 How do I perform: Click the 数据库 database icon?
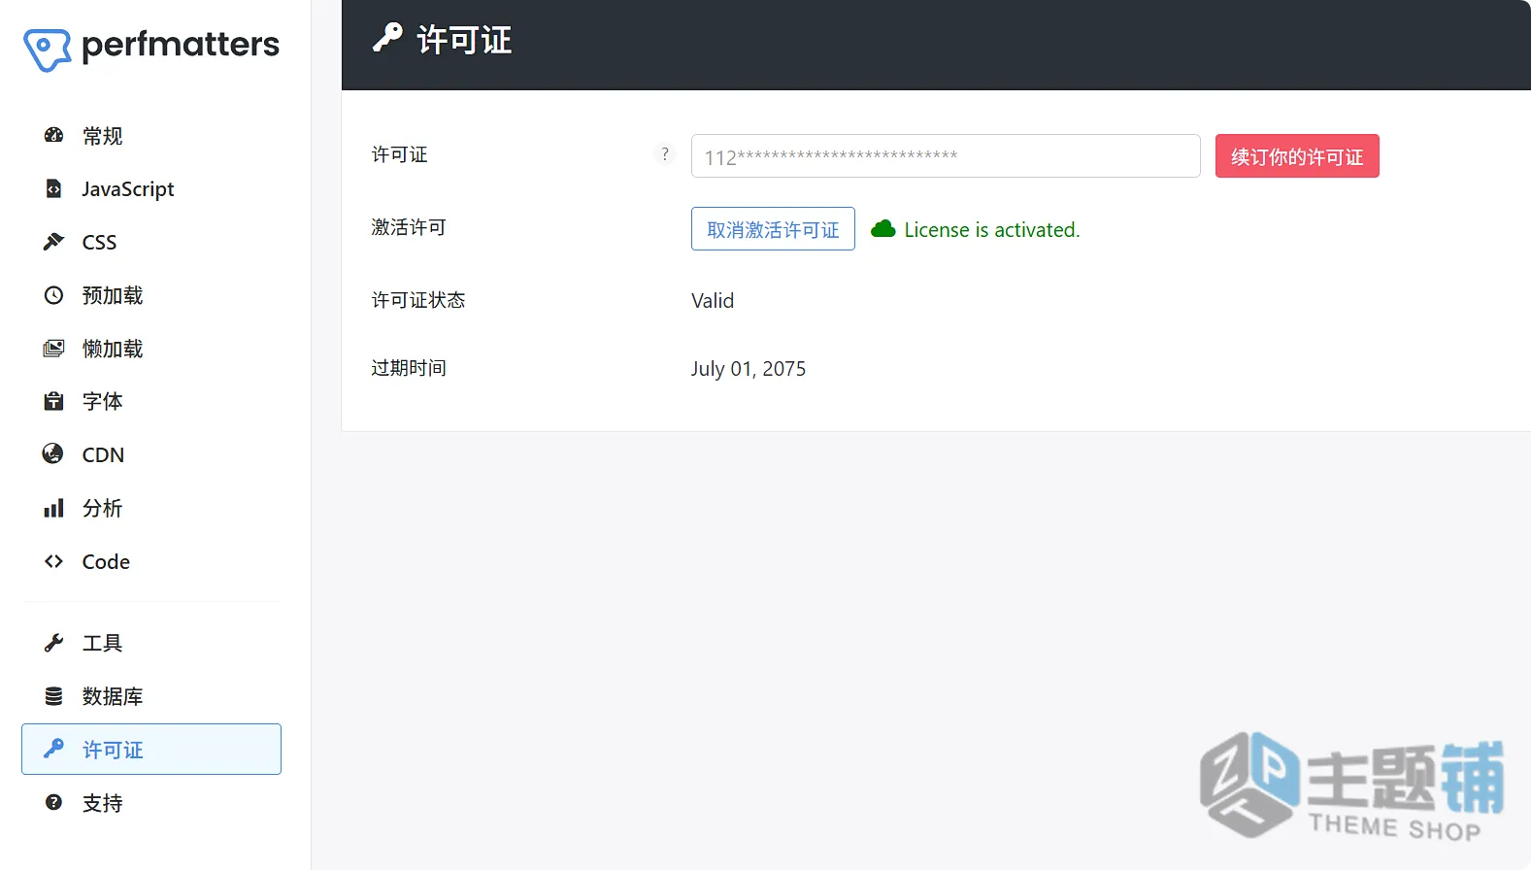tap(54, 696)
